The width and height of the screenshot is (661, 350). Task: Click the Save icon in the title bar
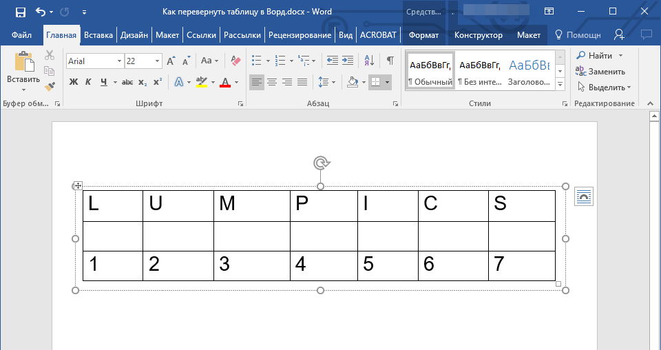(x=21, y=12)
